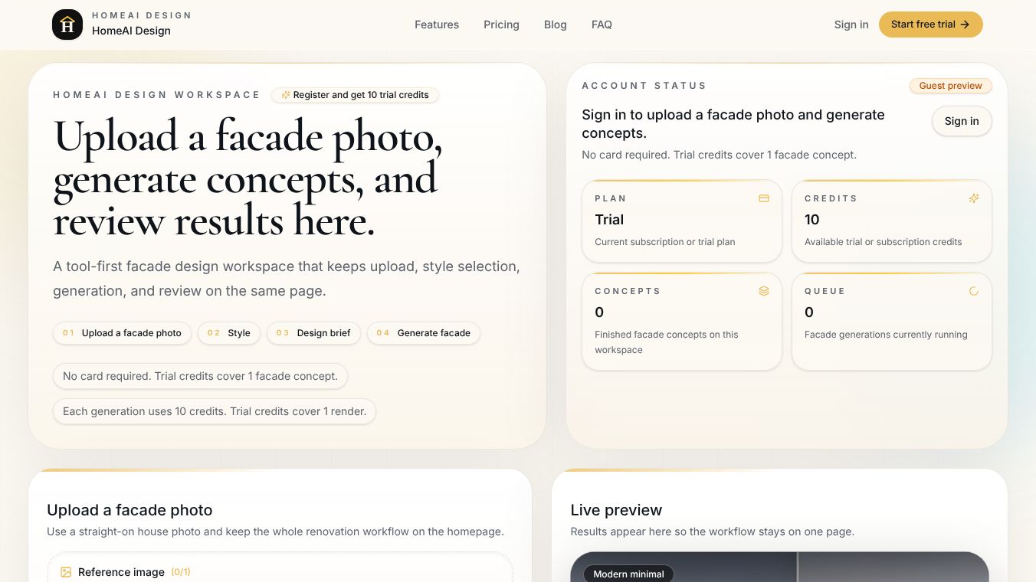Select the 03 Design brief step chip
The height and width of the screenshot is (582, 1036).
point(313,333)
